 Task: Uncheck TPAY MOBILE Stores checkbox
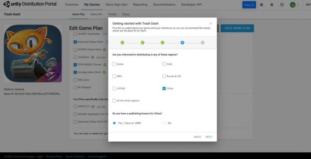point(75,64)
